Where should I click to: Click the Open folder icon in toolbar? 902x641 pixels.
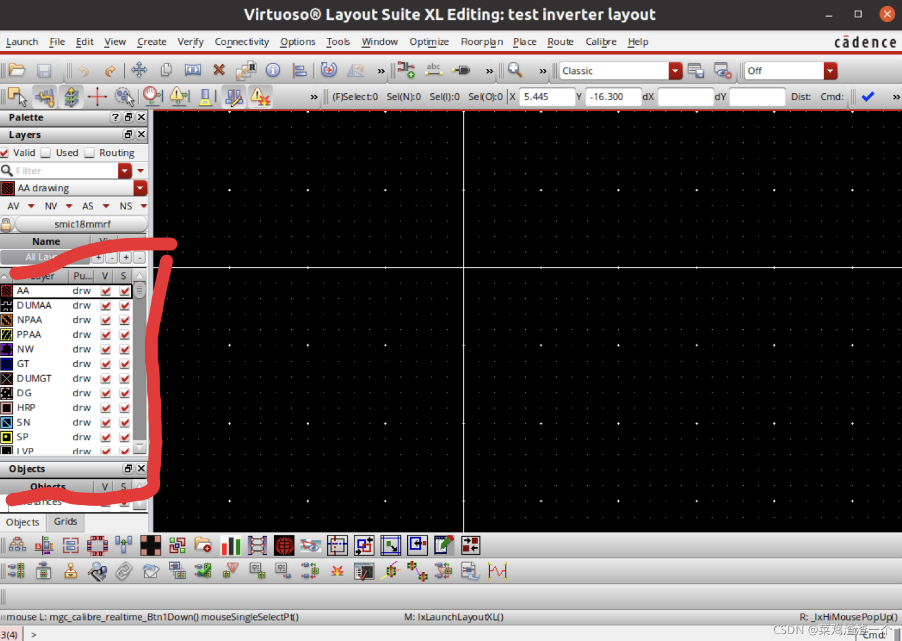17,70
